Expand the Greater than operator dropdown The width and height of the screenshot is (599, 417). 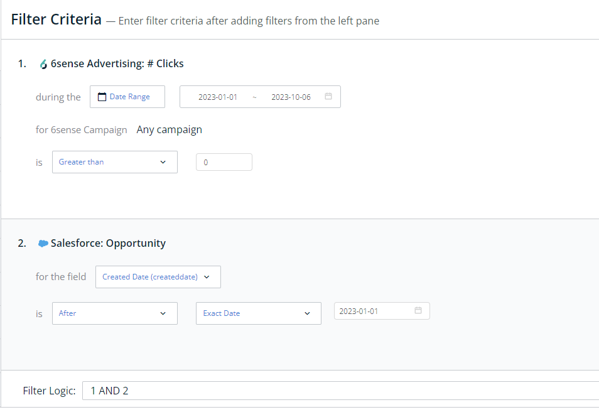point(115,162)
